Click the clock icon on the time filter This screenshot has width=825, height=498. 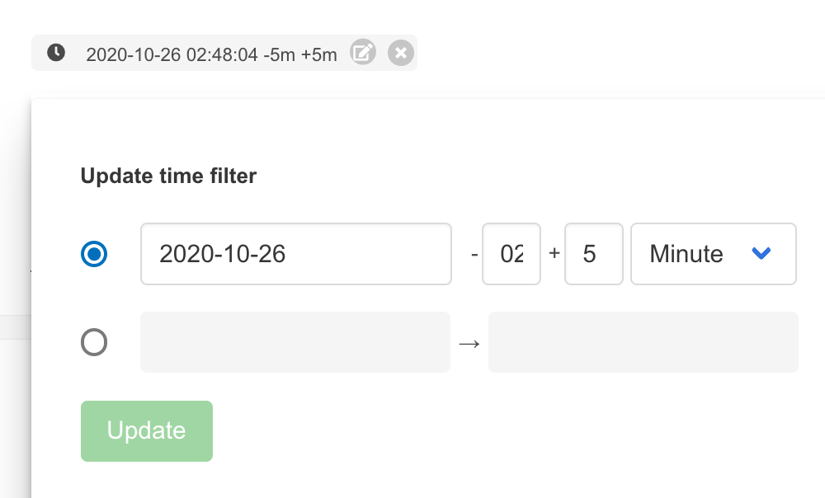[x=55, y=53]
